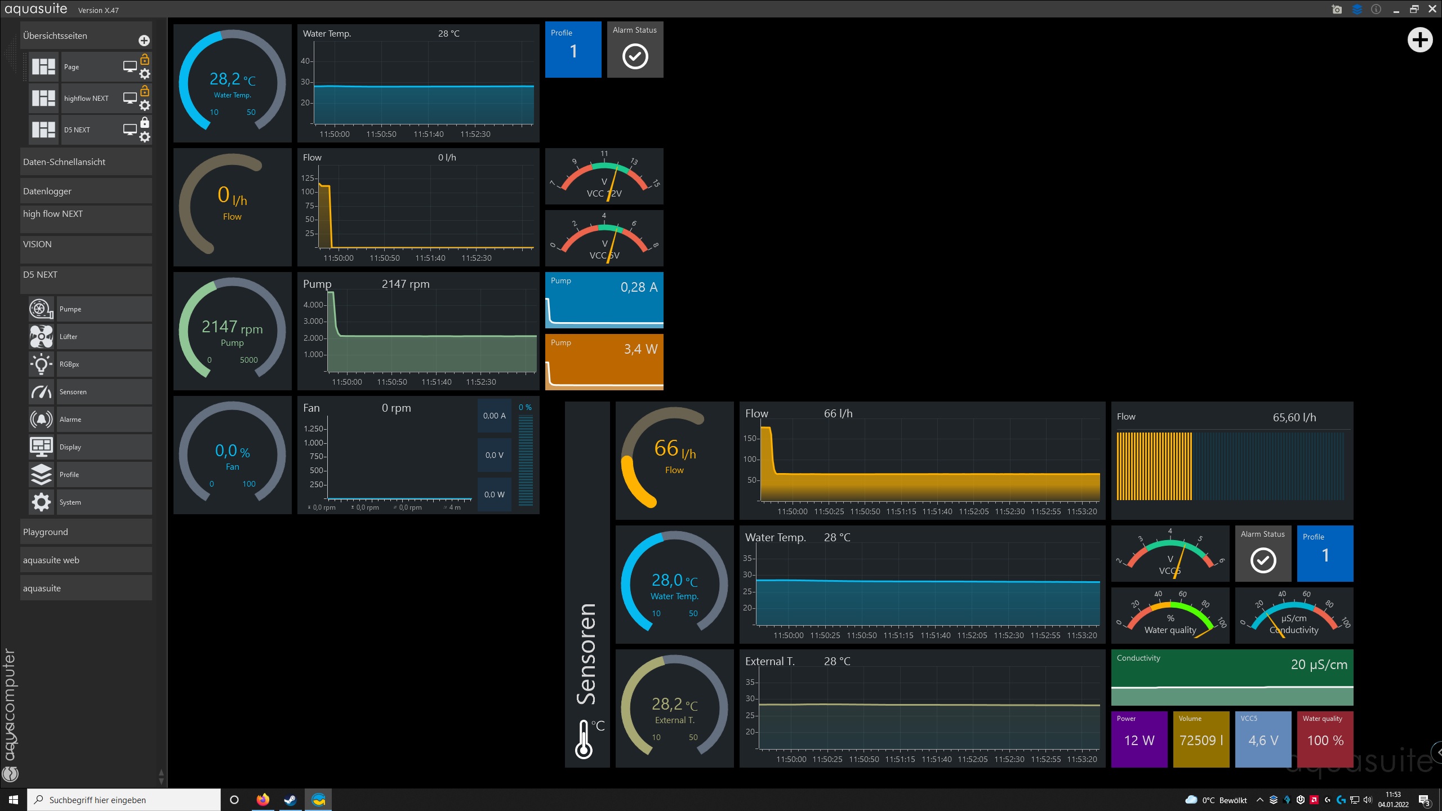Click the blue Profile 1 tile
The width and height of the screenshot is (1442, 811).
pos(573,50)
